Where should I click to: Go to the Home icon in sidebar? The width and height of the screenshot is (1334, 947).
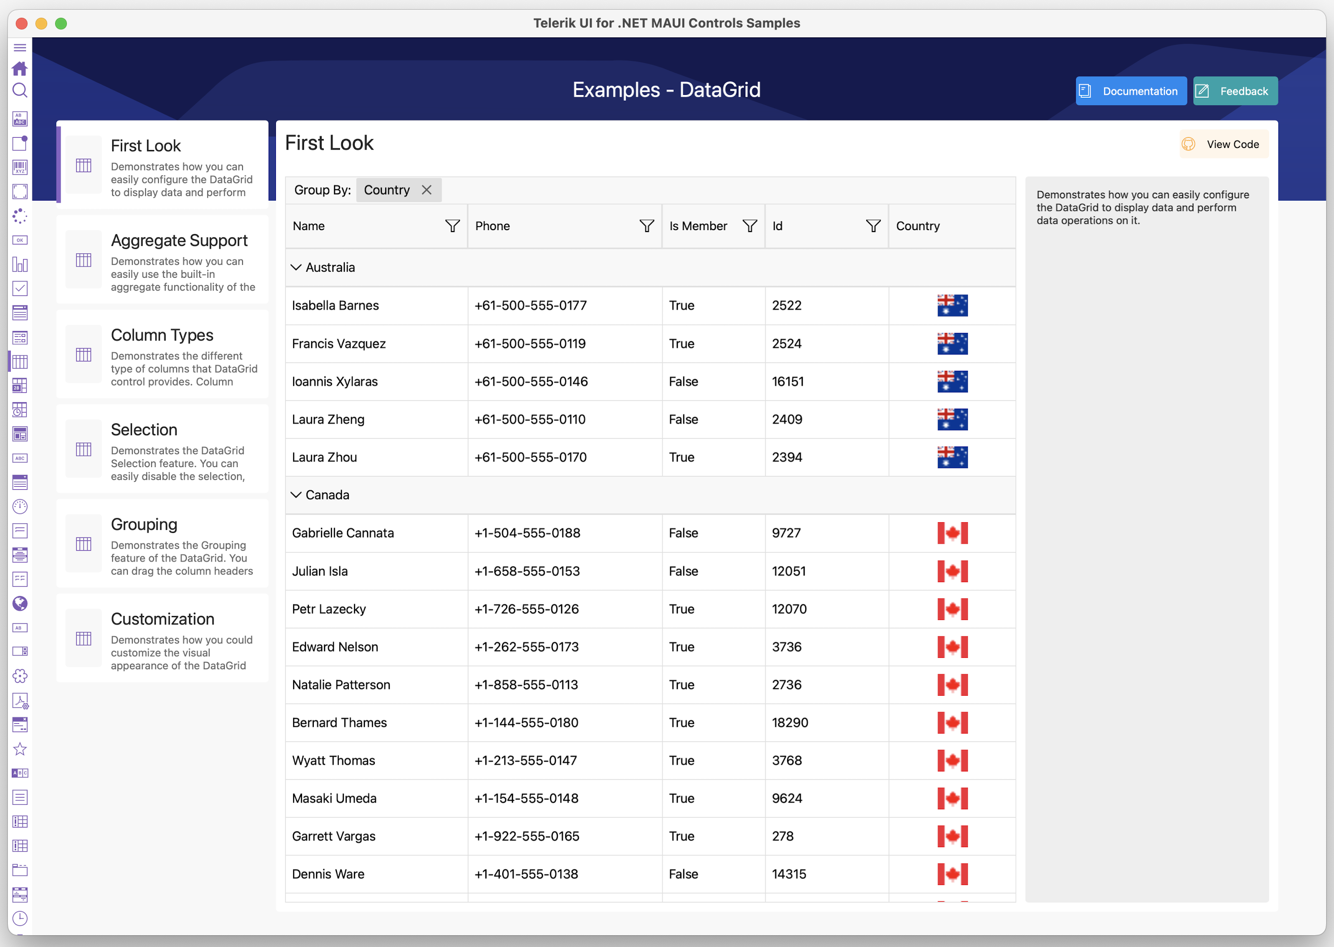click(x=20, y=69)
